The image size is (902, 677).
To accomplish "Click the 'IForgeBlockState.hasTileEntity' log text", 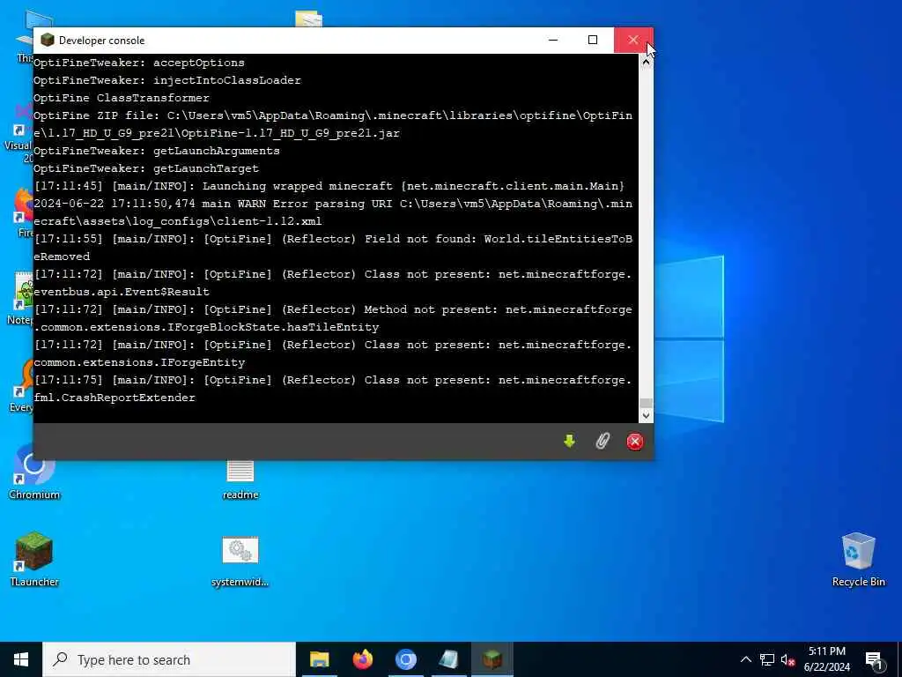I will pos(206,327).
